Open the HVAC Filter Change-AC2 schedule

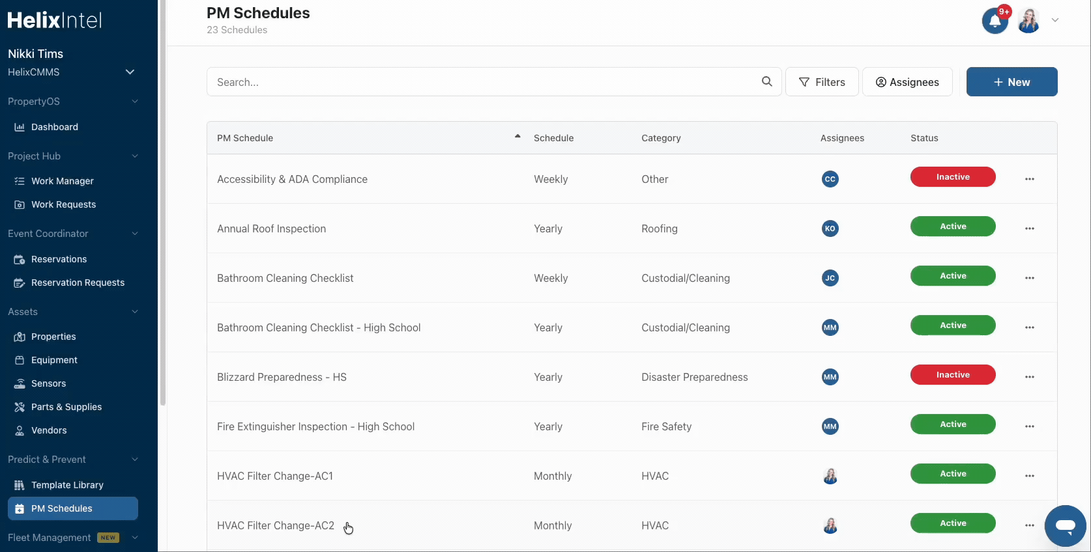(275, 525)
